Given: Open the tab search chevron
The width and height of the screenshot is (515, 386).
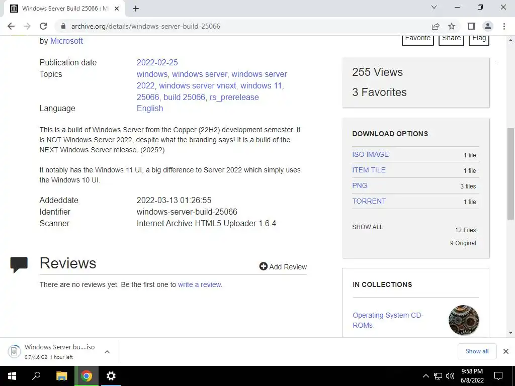Looking at the screenshot, I should pos(434,7).
